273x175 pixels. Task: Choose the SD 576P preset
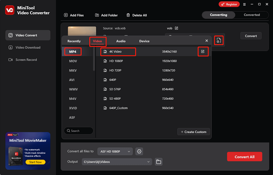(154, 89)
